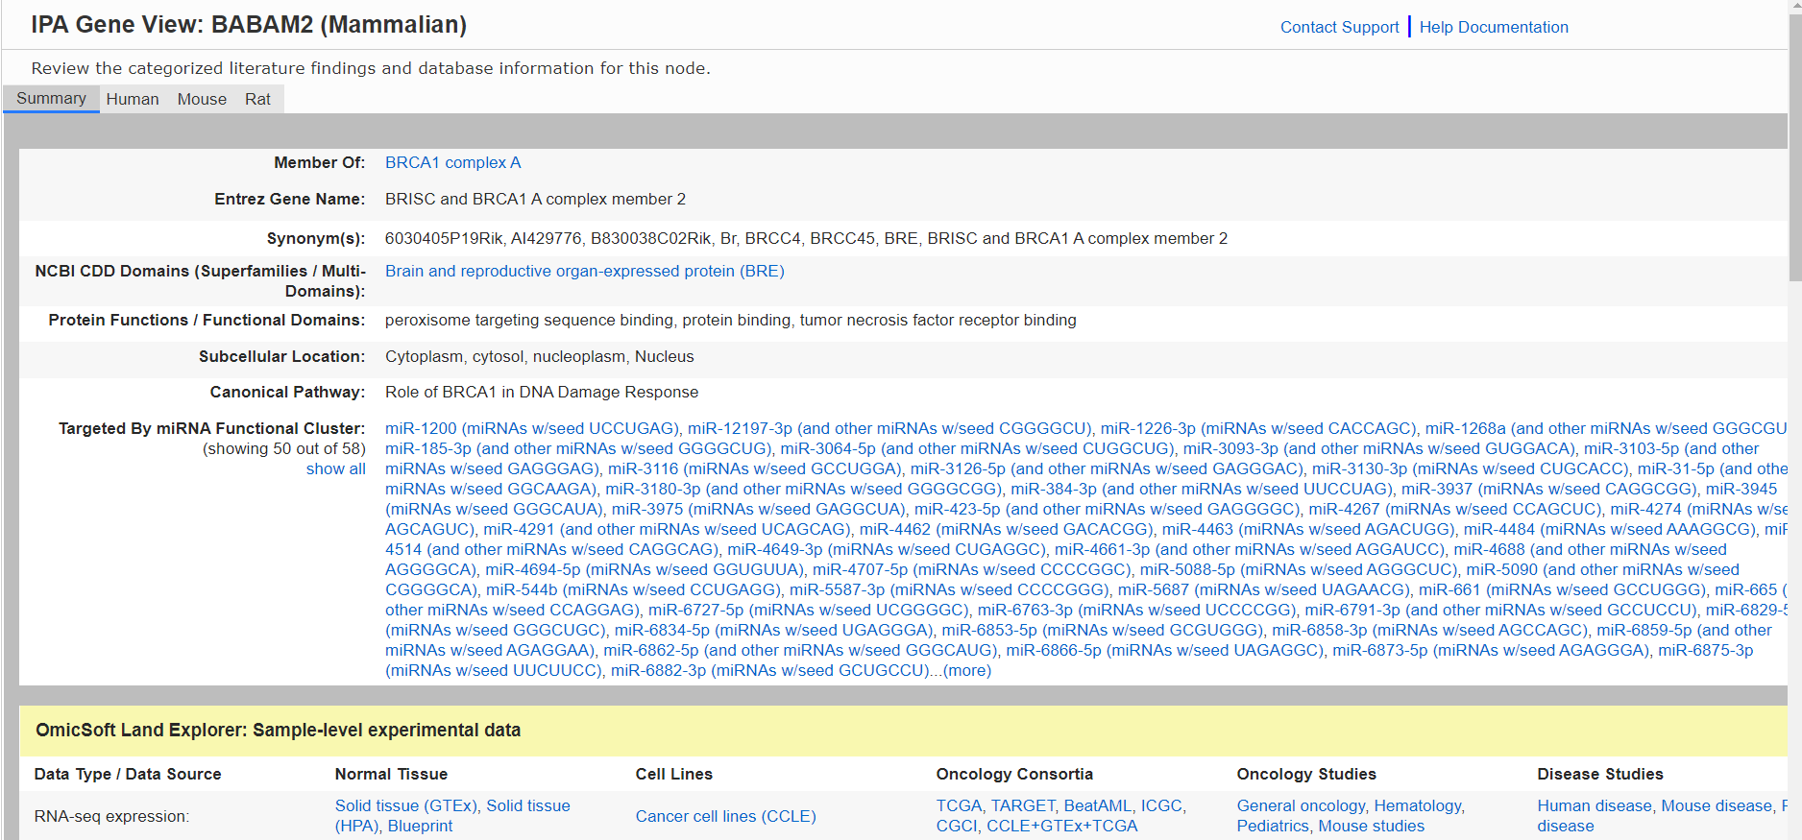Click the vertical scrollbar thumb
The width and height of the screenshot is (1802, 840).
(1794, 149)
